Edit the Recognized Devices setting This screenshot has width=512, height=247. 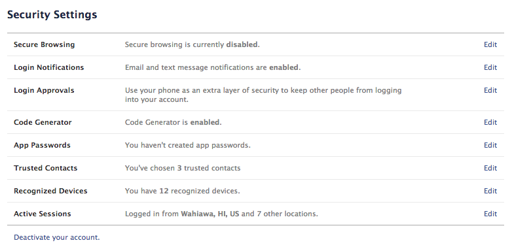(x=490, y=191)
